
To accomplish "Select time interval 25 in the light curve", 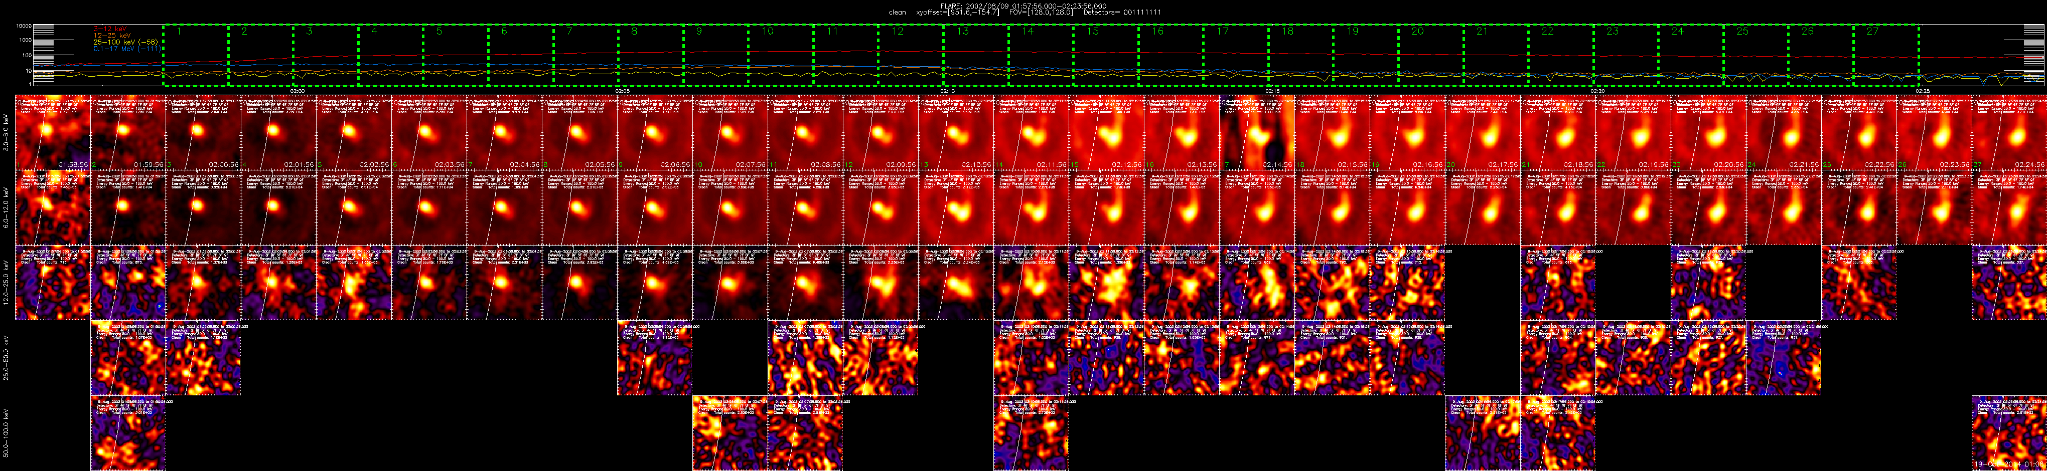I will point(1756,55).
